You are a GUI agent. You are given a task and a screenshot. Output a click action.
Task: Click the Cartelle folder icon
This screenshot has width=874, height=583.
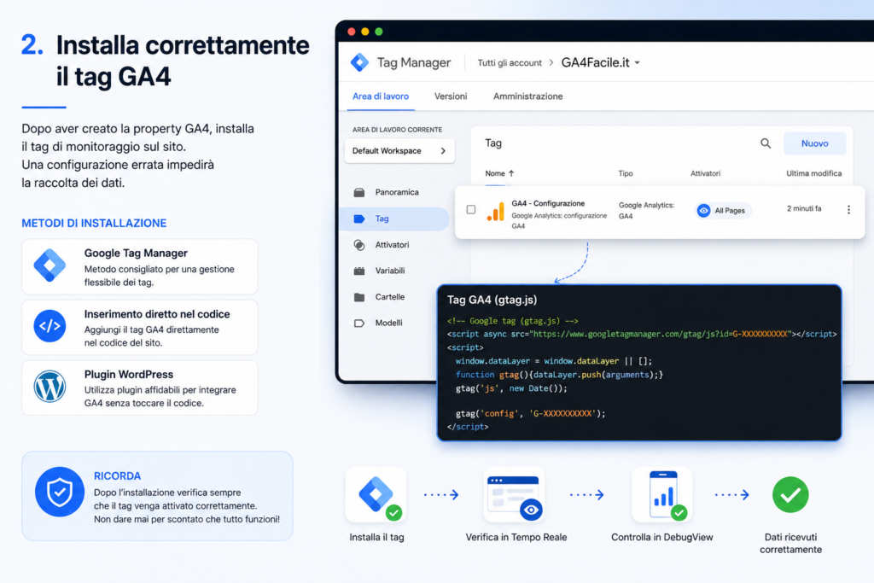pos(359,297)
